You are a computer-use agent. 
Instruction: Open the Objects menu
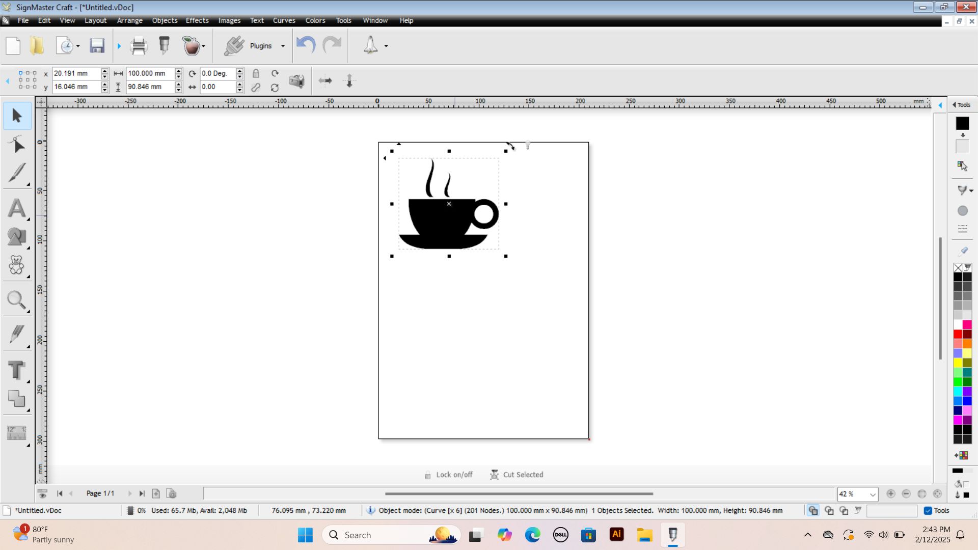tap(165, 20)
